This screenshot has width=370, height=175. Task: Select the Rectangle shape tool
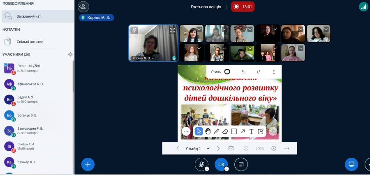coord(234,131)
